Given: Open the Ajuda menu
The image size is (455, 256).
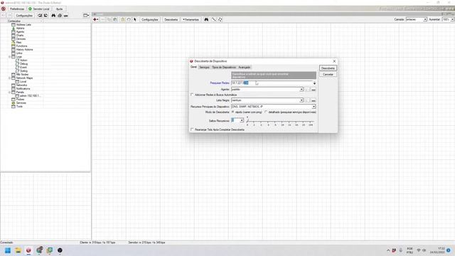Looking at the screenshot, I should tap(59, 9).
